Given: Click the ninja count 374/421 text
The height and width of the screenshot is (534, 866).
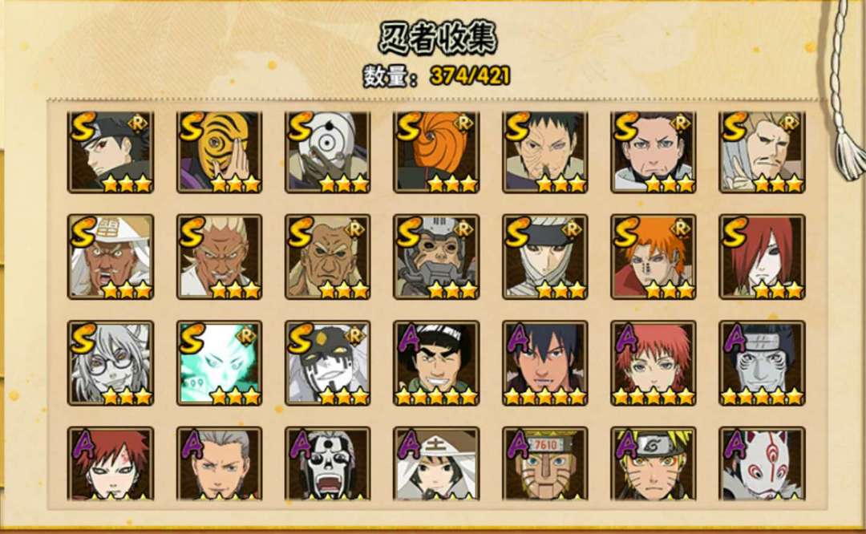Looking at the screenshot, I should [x=469, y=76].
